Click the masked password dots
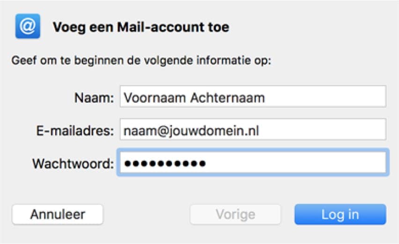Screen dimensions: 399x244 click(x=164, y=163)
